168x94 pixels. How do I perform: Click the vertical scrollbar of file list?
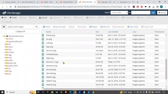tap(166, 69)
